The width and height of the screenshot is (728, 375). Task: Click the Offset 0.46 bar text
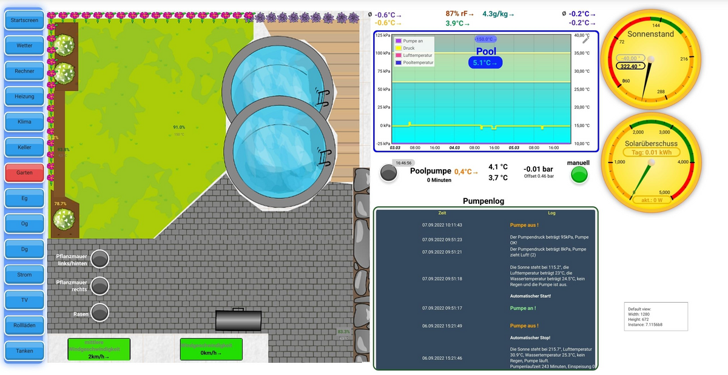[539, 176]
